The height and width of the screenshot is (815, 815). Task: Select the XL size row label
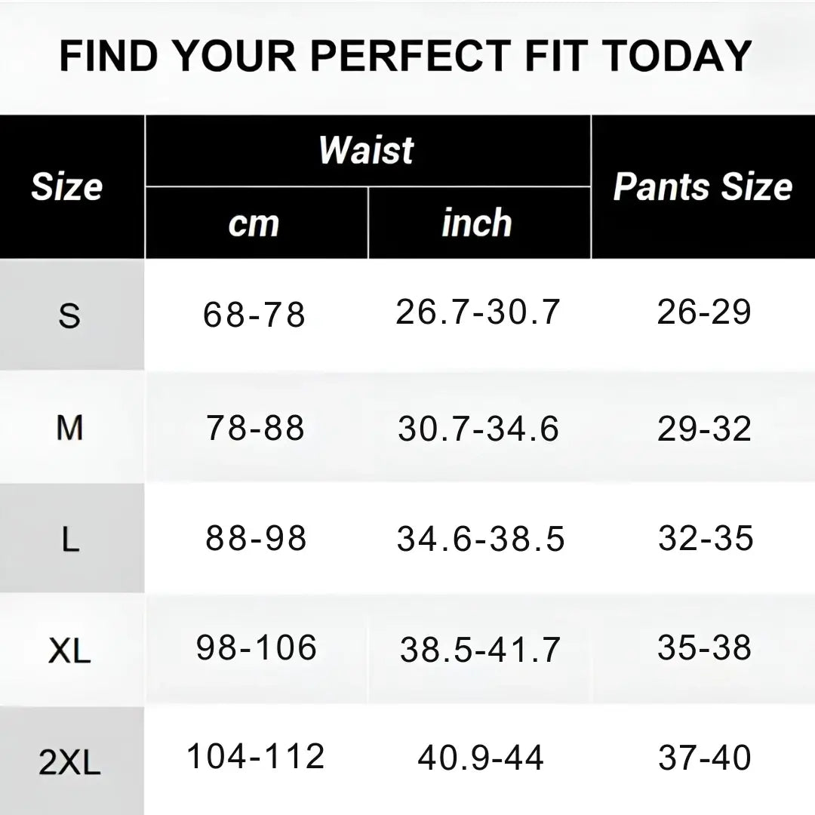[69, 650]
